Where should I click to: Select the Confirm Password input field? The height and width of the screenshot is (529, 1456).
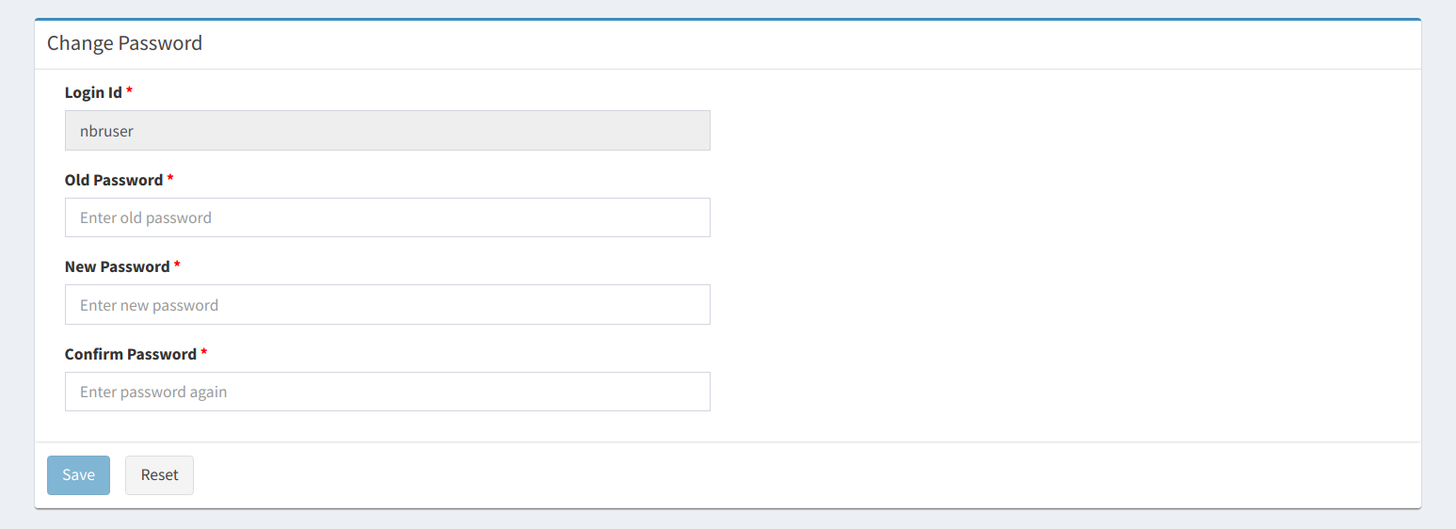[387, 392]
